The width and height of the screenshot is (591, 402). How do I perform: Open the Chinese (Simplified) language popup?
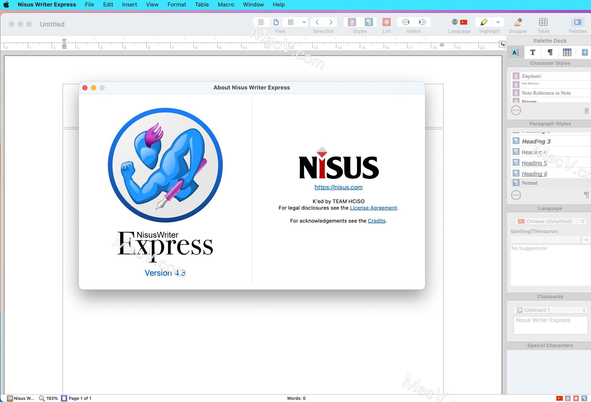551,221
